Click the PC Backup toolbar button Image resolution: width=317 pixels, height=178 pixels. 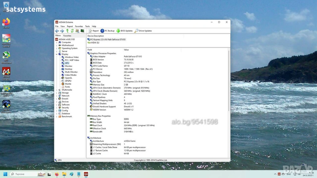108,31
